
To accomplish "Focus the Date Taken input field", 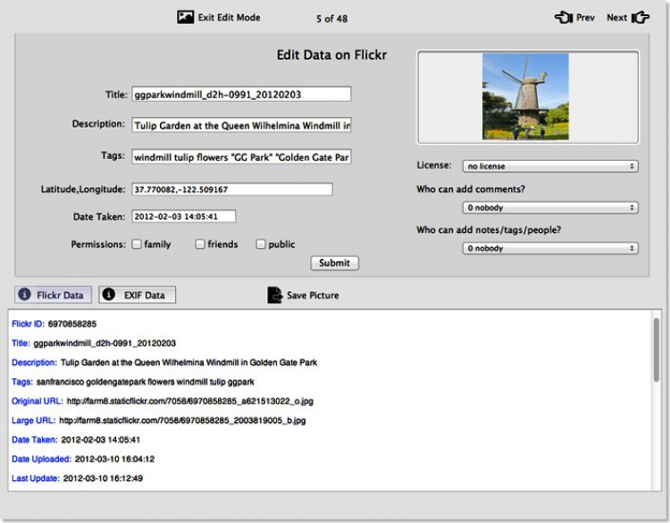I will (x=183, y=216).
